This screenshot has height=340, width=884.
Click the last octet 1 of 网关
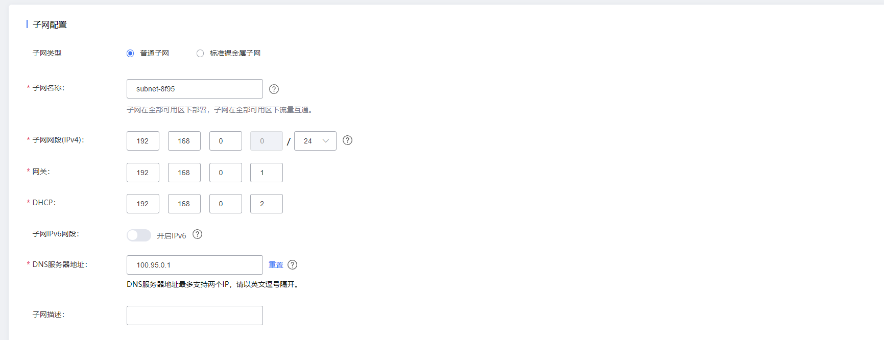pyautogui.click(x=267, y=173)
